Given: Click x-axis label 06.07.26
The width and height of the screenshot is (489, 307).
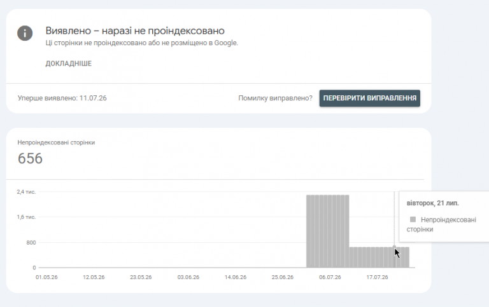Looking at the screenshot, I should click(330, 277).
